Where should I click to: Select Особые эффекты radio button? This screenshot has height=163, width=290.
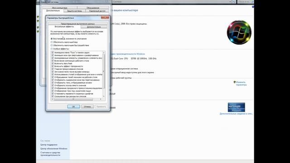tap(52, 49)
